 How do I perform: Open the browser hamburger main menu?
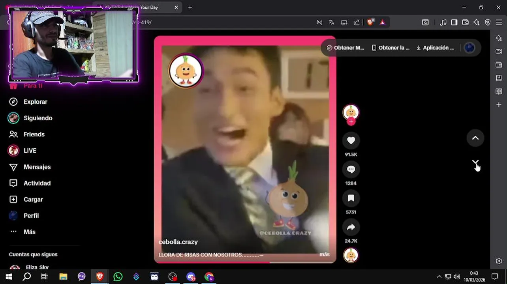(x=499, y=22)
